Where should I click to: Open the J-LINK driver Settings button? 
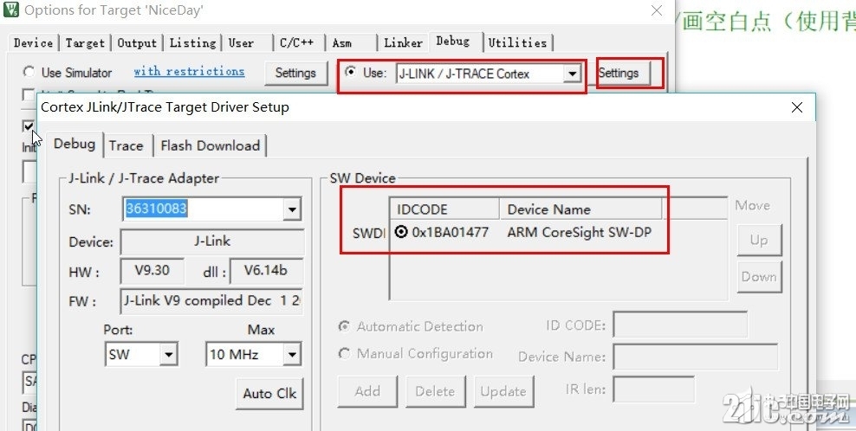click(x=619, y=73)
